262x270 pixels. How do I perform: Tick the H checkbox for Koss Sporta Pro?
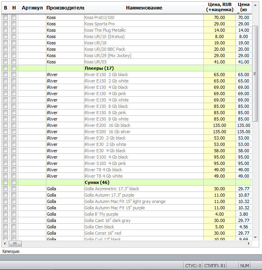point(13,24)
